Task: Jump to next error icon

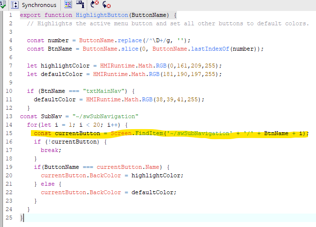Action: click(x=106, y=4)
